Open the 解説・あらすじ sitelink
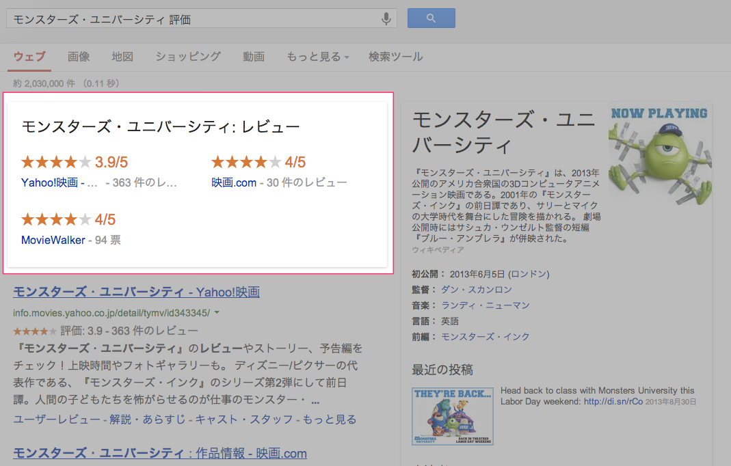The height and width of the screenshot is (466, 731). 148,420
